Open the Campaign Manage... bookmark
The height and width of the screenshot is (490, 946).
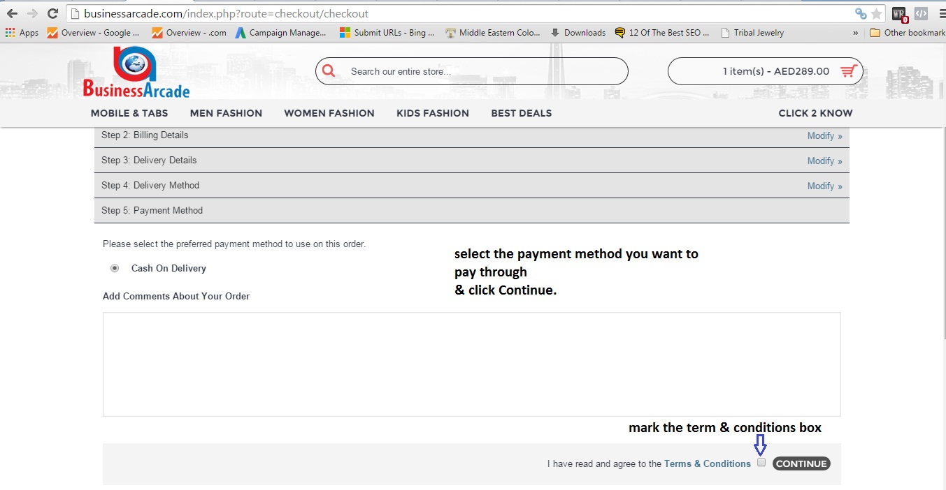280,33
